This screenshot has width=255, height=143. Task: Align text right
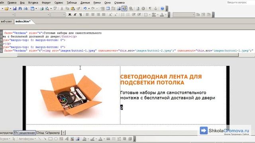(98, 15)
